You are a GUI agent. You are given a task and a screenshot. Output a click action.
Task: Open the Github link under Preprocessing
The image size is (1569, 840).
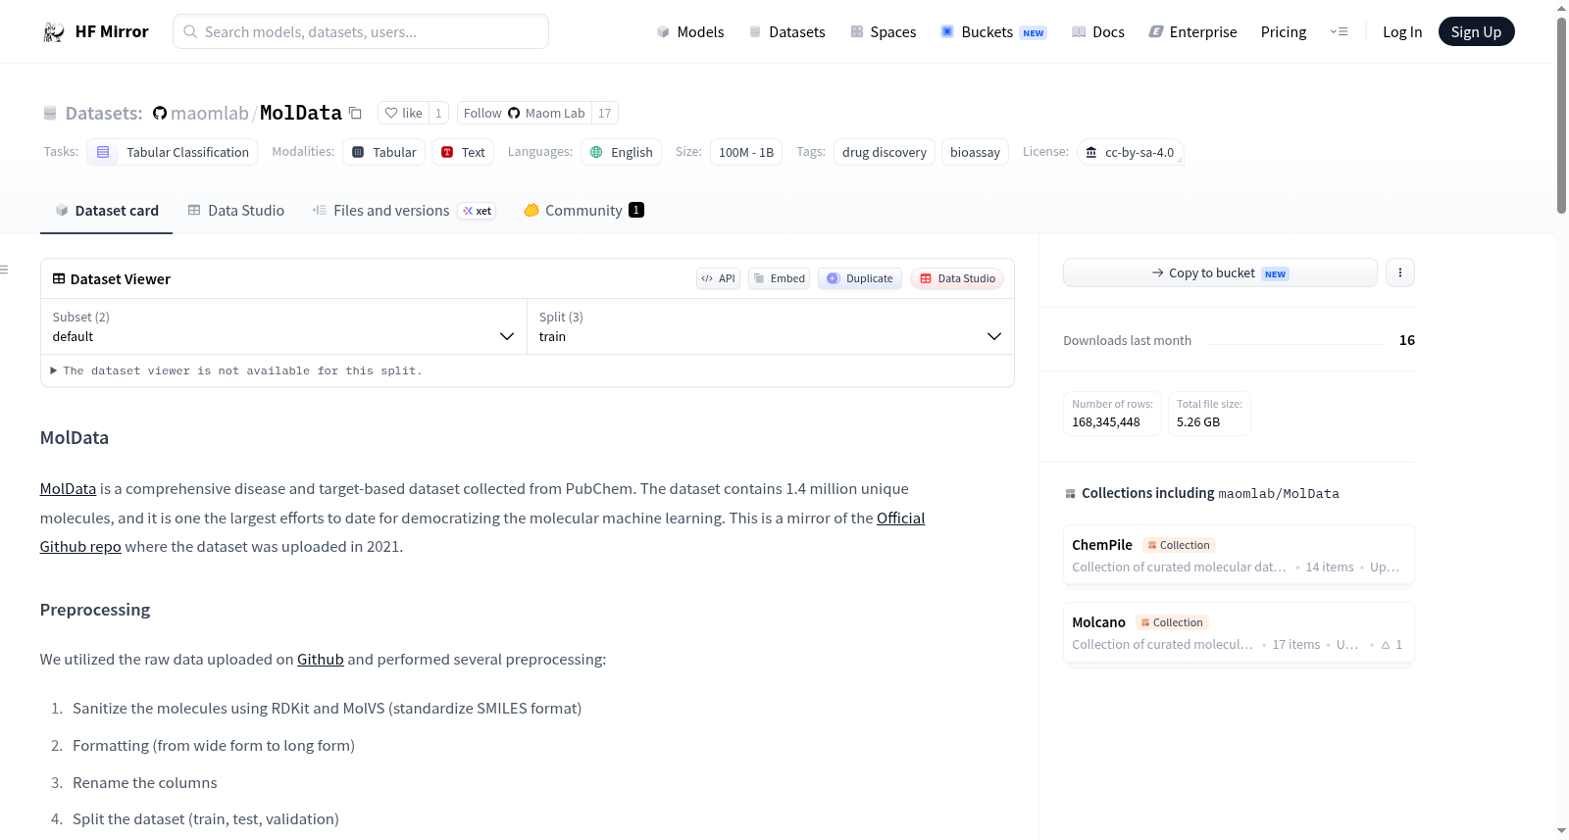[321, 659]
